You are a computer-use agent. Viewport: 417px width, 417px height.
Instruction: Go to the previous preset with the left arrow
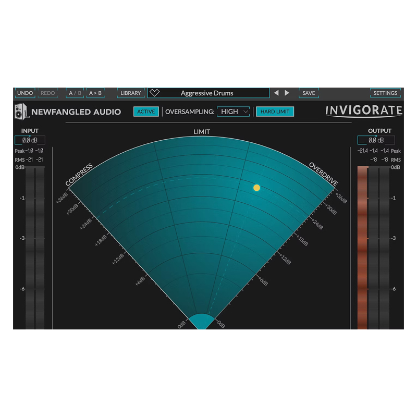(x=277, y=93)
